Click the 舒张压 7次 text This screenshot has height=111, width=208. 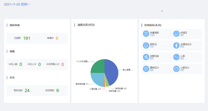153,45
